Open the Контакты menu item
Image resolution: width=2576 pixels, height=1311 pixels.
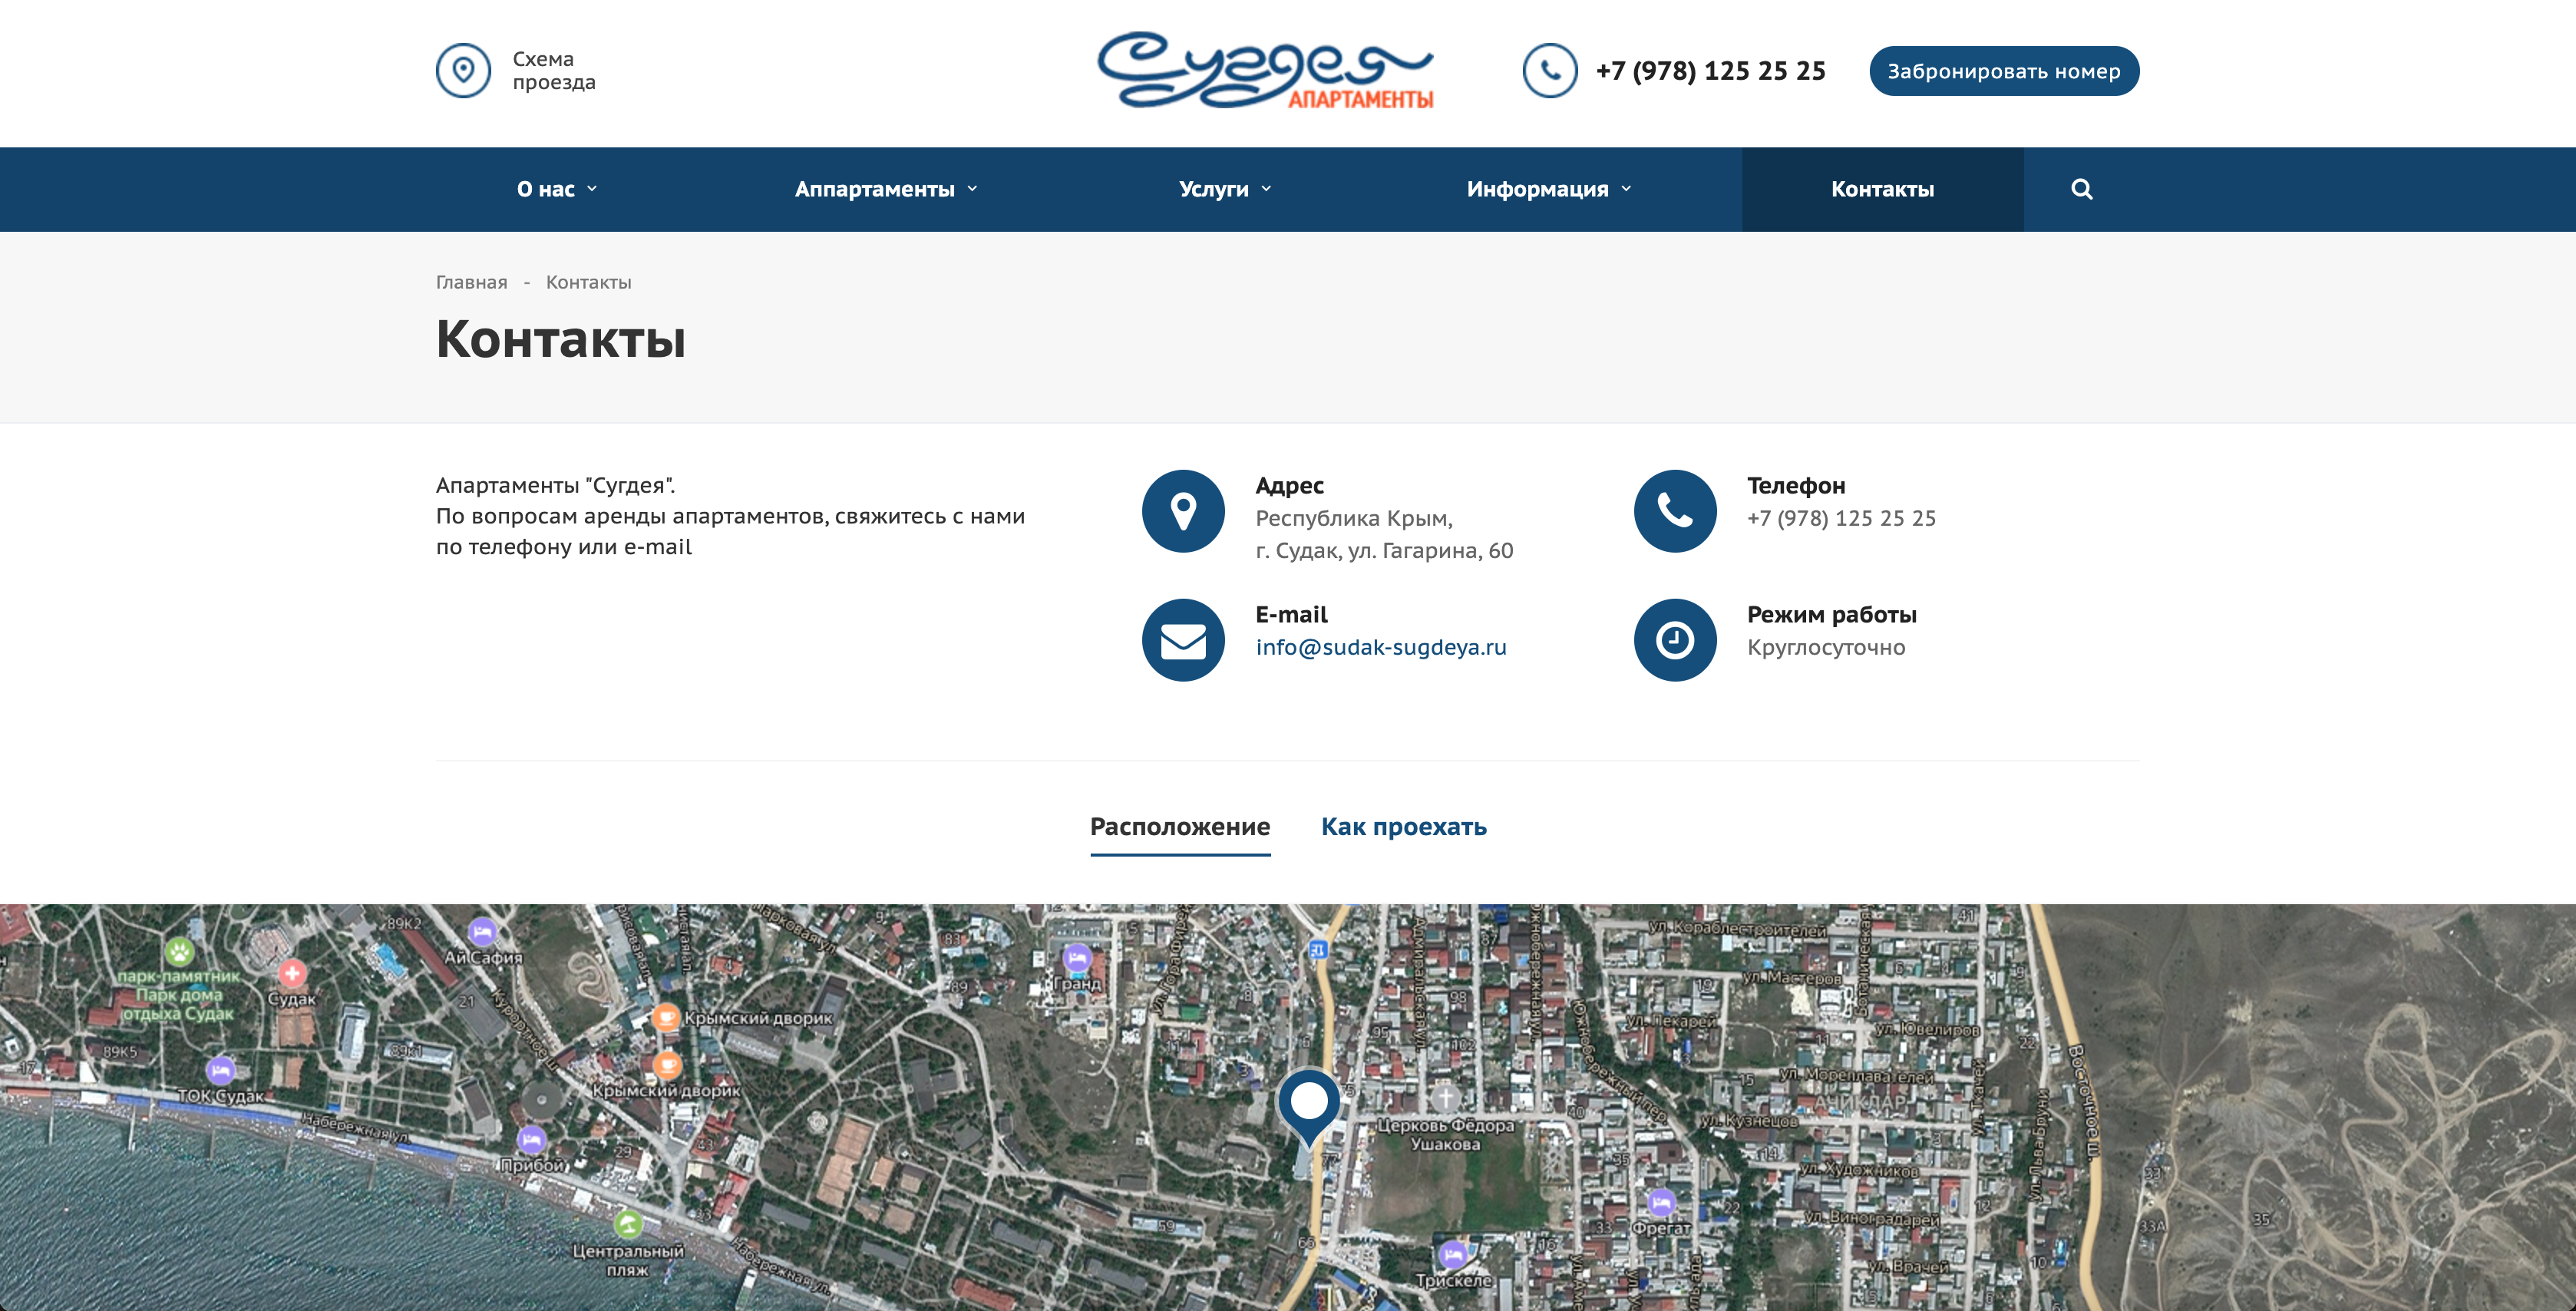[1882, 189]
